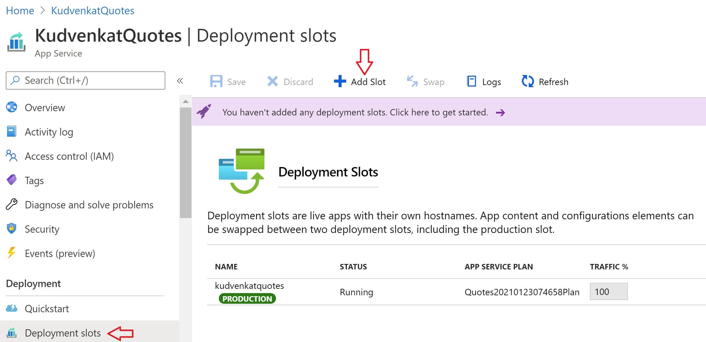Click the Refresh circular arrows icon

[528, 81]
